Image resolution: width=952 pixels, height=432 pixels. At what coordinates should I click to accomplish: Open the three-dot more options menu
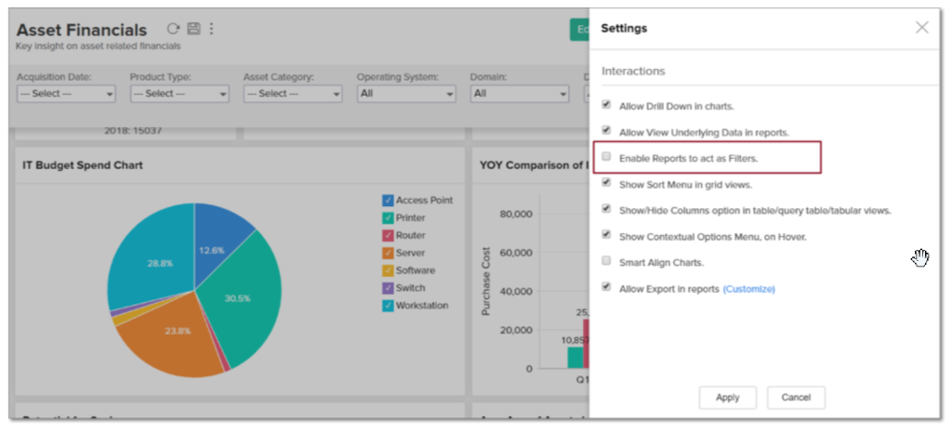(211, 30)
